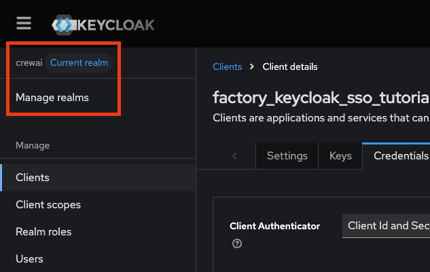Click the factory_keycloak_sso_tutorial client title
This screenshot has width=430, height=272.
[x=321, y=98]
